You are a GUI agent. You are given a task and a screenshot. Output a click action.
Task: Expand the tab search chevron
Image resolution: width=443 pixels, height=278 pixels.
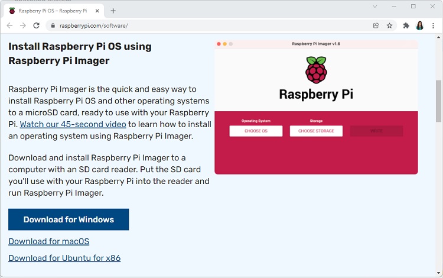pos(375,7)
